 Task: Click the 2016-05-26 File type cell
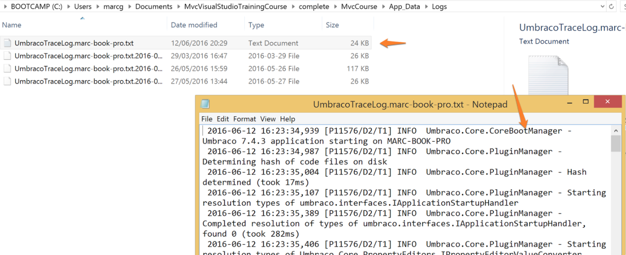[274, 68]
